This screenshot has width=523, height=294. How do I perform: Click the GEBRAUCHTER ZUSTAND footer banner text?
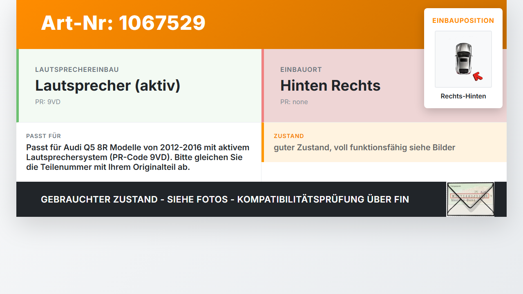pos(225,199)
